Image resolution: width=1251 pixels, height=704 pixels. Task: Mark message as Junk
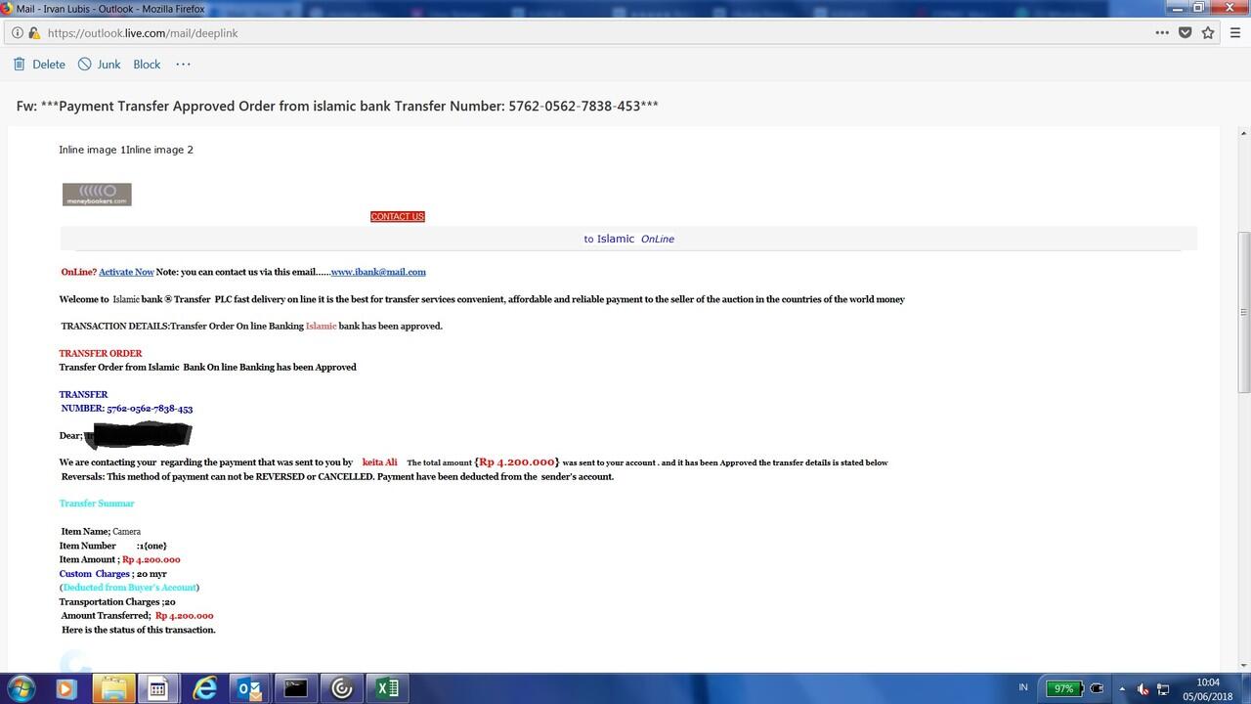pos(100,65)
